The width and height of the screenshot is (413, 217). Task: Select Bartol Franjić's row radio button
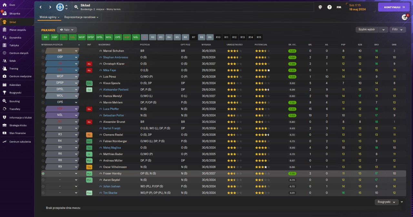(43, 128)
